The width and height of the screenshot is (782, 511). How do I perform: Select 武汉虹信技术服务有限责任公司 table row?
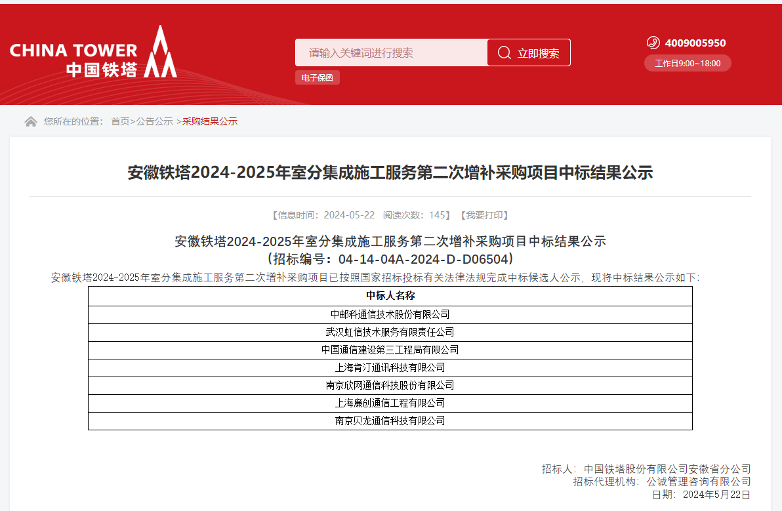(x=390, y=333)
